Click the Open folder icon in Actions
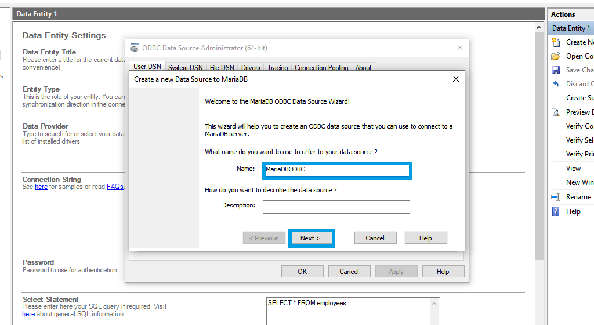The image size is (594, 325). coord(555,56)
